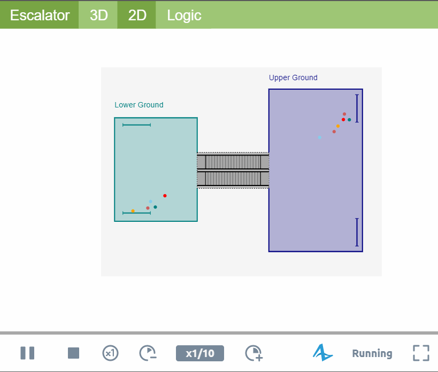Viewport: 438px width, 372px height.
Task: Click the Running status text
Action: (372, 354)
